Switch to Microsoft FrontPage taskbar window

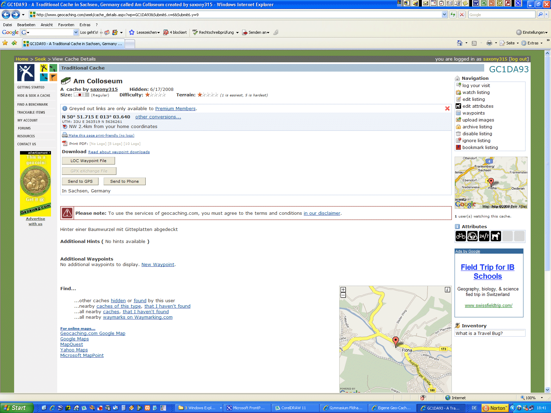247,408
